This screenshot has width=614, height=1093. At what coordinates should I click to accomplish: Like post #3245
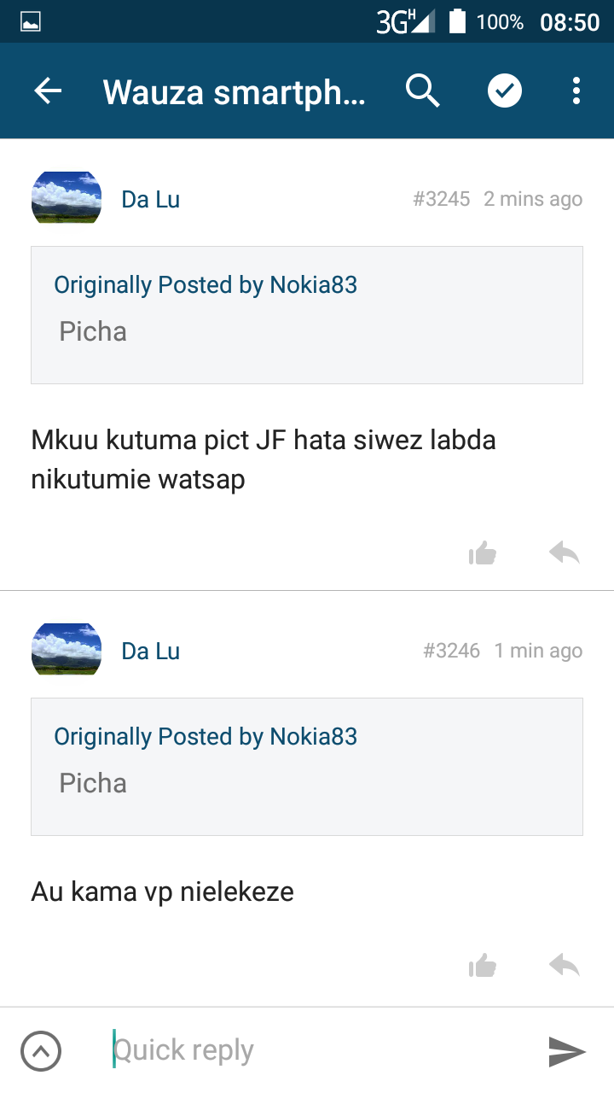[483, 554]
